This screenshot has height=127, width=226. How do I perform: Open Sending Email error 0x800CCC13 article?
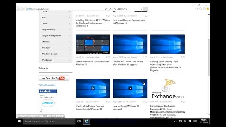click(166, 66)
